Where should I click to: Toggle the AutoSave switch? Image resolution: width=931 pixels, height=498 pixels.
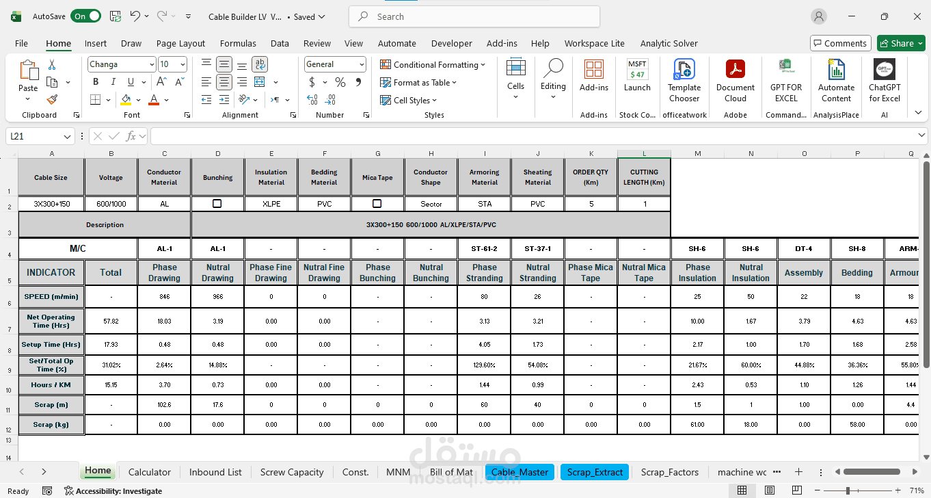[x=86, y=16]
